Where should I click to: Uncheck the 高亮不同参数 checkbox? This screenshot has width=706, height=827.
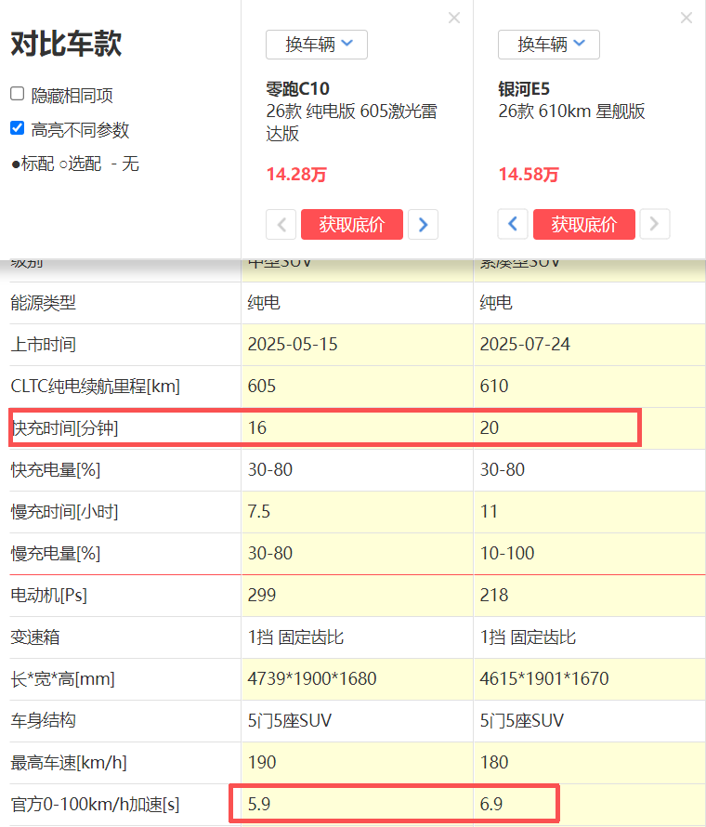point(17,129)
